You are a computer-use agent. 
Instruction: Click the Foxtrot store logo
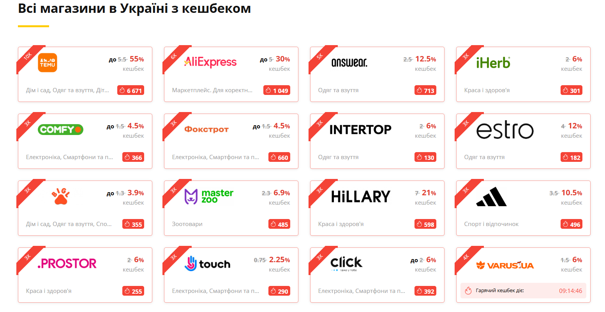pos(206,129)
